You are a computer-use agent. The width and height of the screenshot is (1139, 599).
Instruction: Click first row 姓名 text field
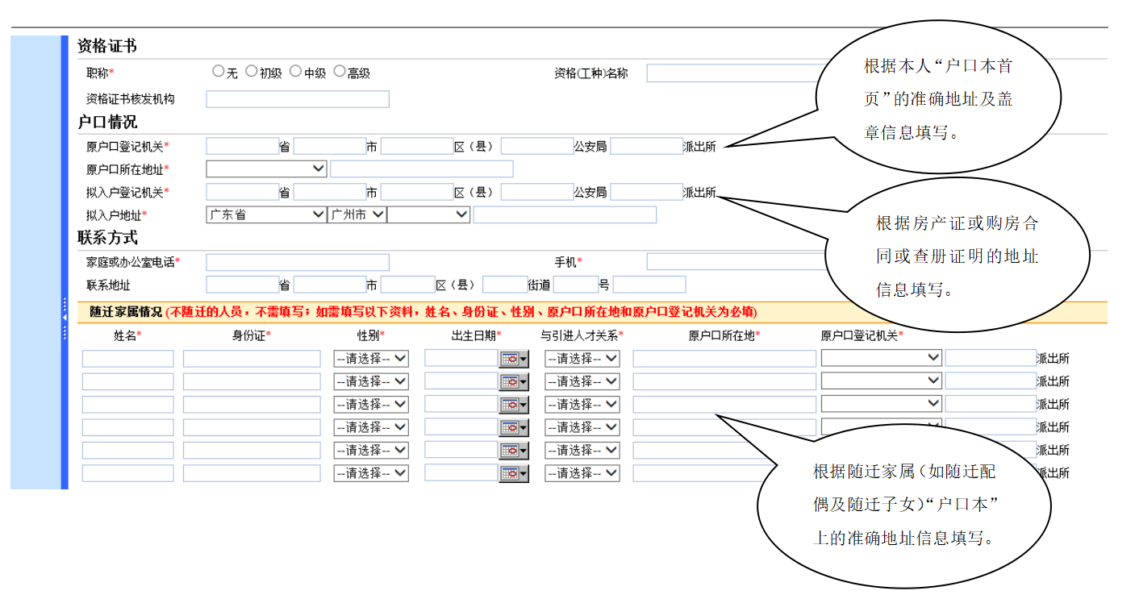tap(127, 359)
